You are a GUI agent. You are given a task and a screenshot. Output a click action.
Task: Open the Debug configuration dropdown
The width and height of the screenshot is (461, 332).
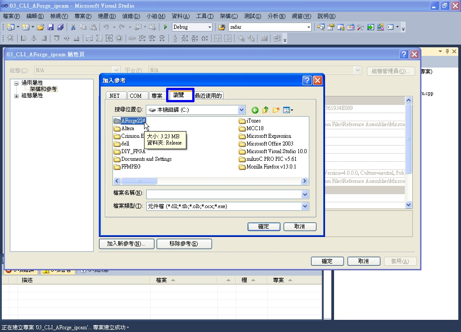click(209, 27)
